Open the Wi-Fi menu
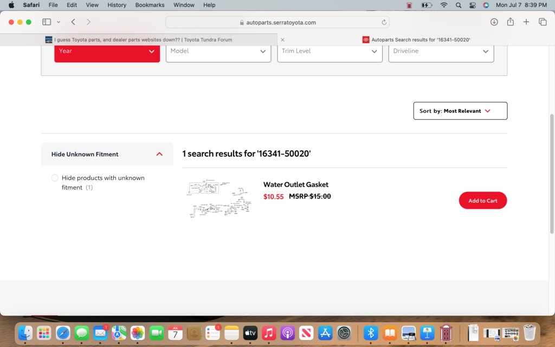 point(444,5)
